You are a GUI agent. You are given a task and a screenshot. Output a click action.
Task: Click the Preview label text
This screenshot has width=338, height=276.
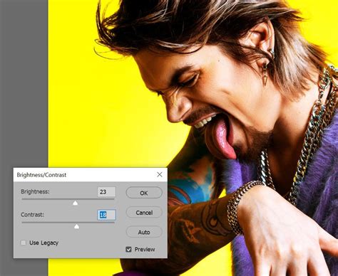[145, 250]
